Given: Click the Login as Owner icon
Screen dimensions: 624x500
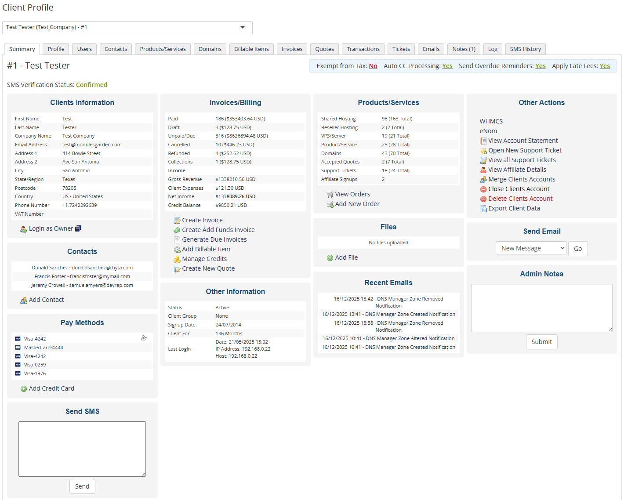Looking at the screenshot, I should pos(23,228).
